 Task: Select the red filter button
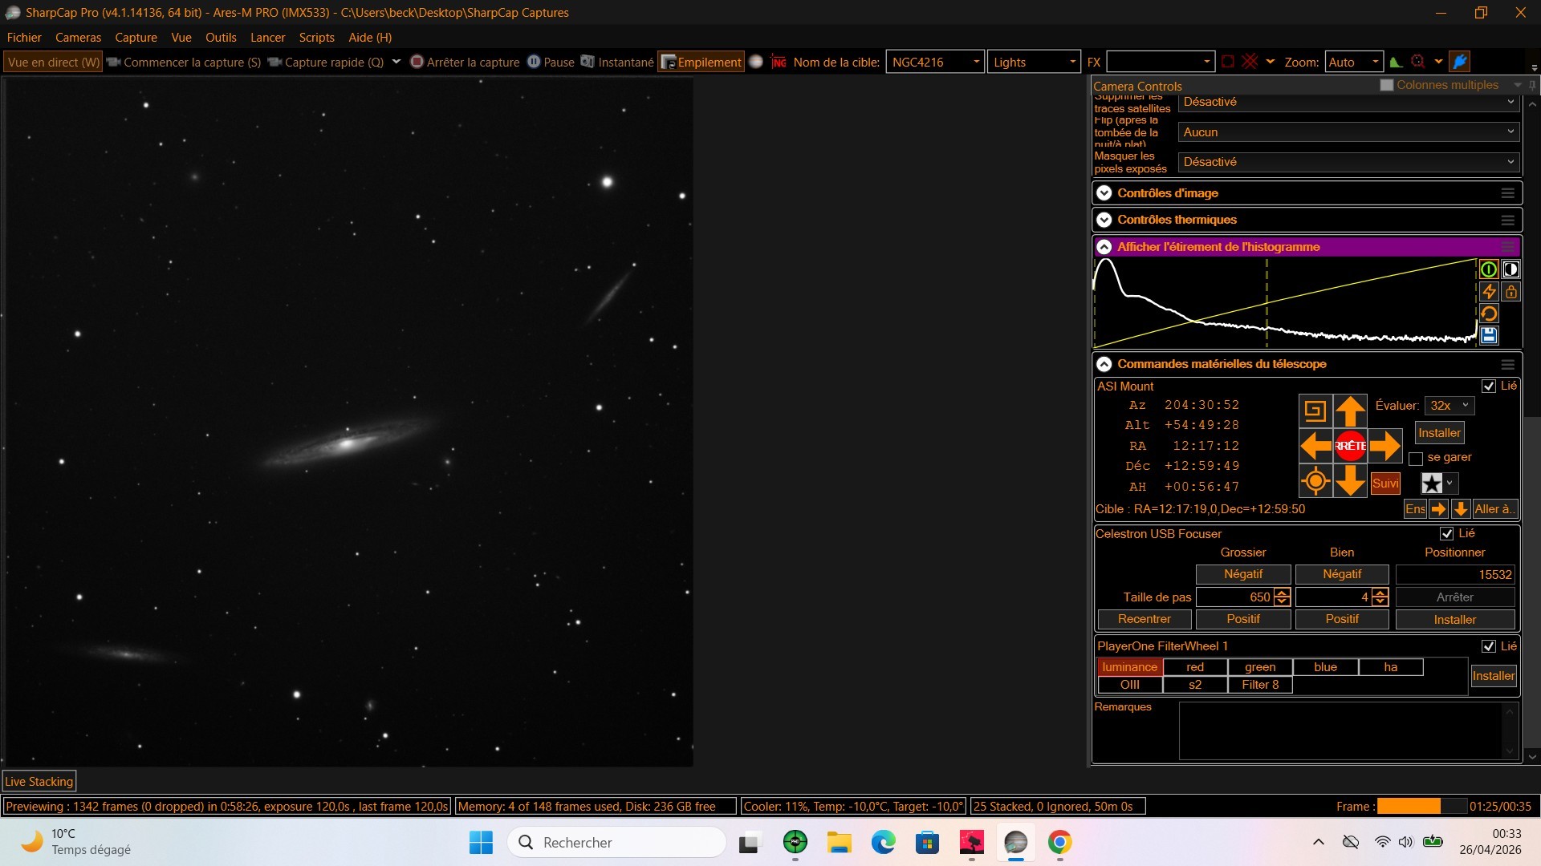tap(1195, 667)
